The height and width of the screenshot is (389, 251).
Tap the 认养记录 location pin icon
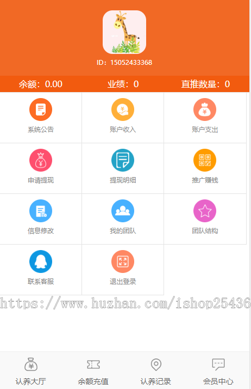click(156, 364)
